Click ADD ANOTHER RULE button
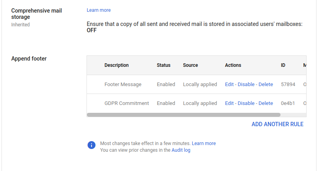This screenshot has width=322, height=171. pos(277,124)
